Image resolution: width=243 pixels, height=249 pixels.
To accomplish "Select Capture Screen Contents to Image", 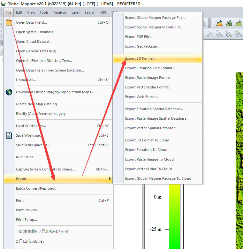I will point(58,169).
